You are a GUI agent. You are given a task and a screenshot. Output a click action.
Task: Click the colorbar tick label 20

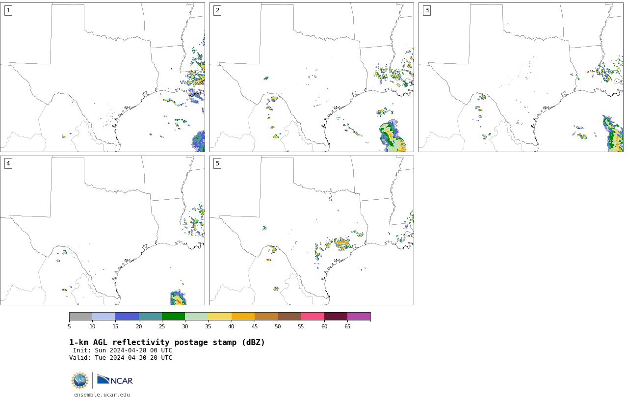point(139,326)
